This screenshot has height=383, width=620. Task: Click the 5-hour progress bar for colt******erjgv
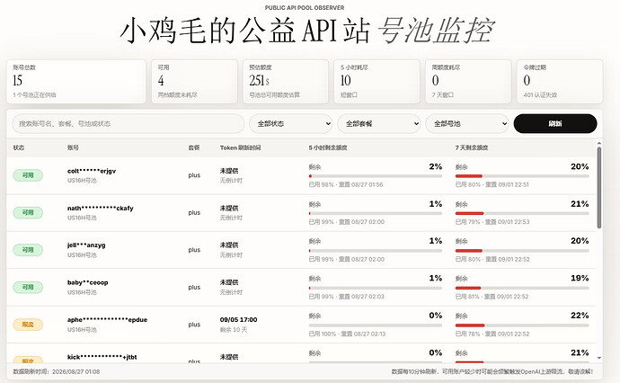pos(376,176)
